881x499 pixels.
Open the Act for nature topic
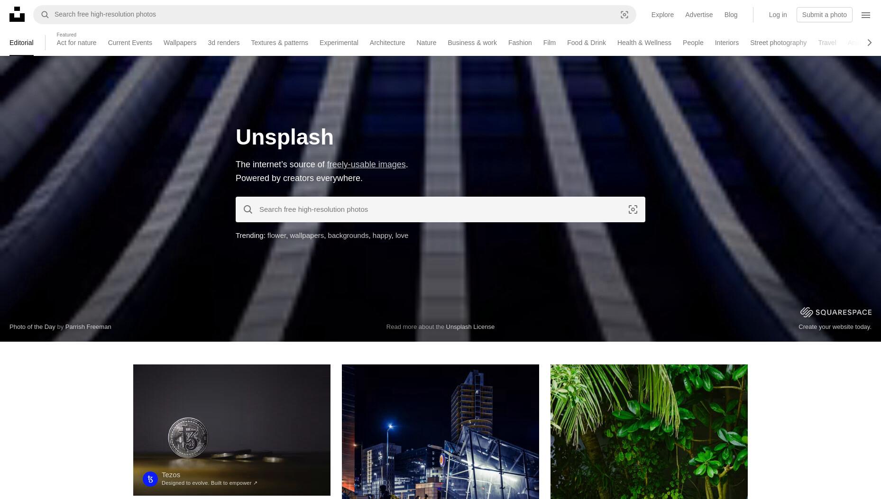(x=76, y=43)
